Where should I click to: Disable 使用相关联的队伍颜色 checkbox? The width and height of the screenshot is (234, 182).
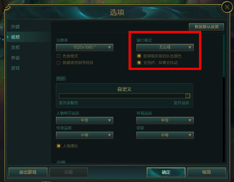pos(139,56)
